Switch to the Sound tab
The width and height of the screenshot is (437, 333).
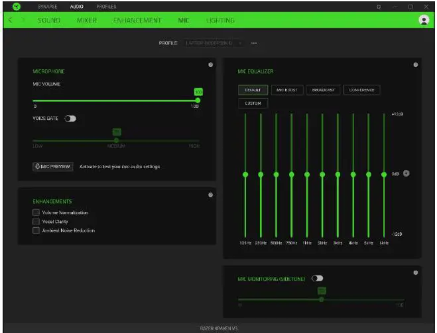pyautogui.click(x=49, y=21)
